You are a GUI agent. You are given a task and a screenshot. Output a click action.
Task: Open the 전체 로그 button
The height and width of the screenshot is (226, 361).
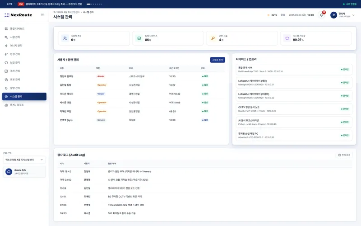(x=344, y=155)
